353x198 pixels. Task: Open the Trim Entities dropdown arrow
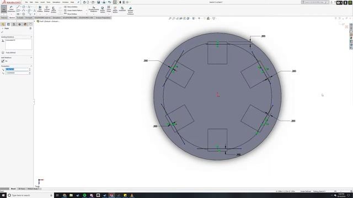40,14
